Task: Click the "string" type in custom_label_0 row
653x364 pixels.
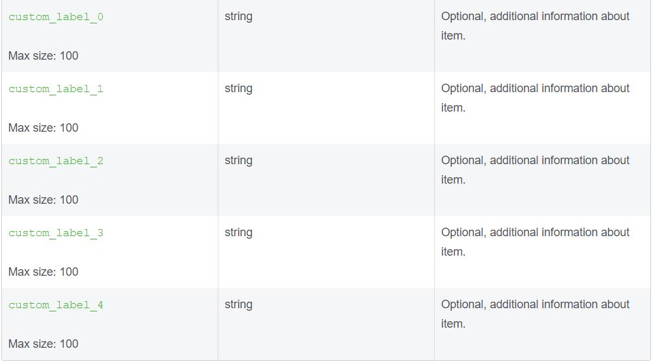Action: tap(238, 17)
